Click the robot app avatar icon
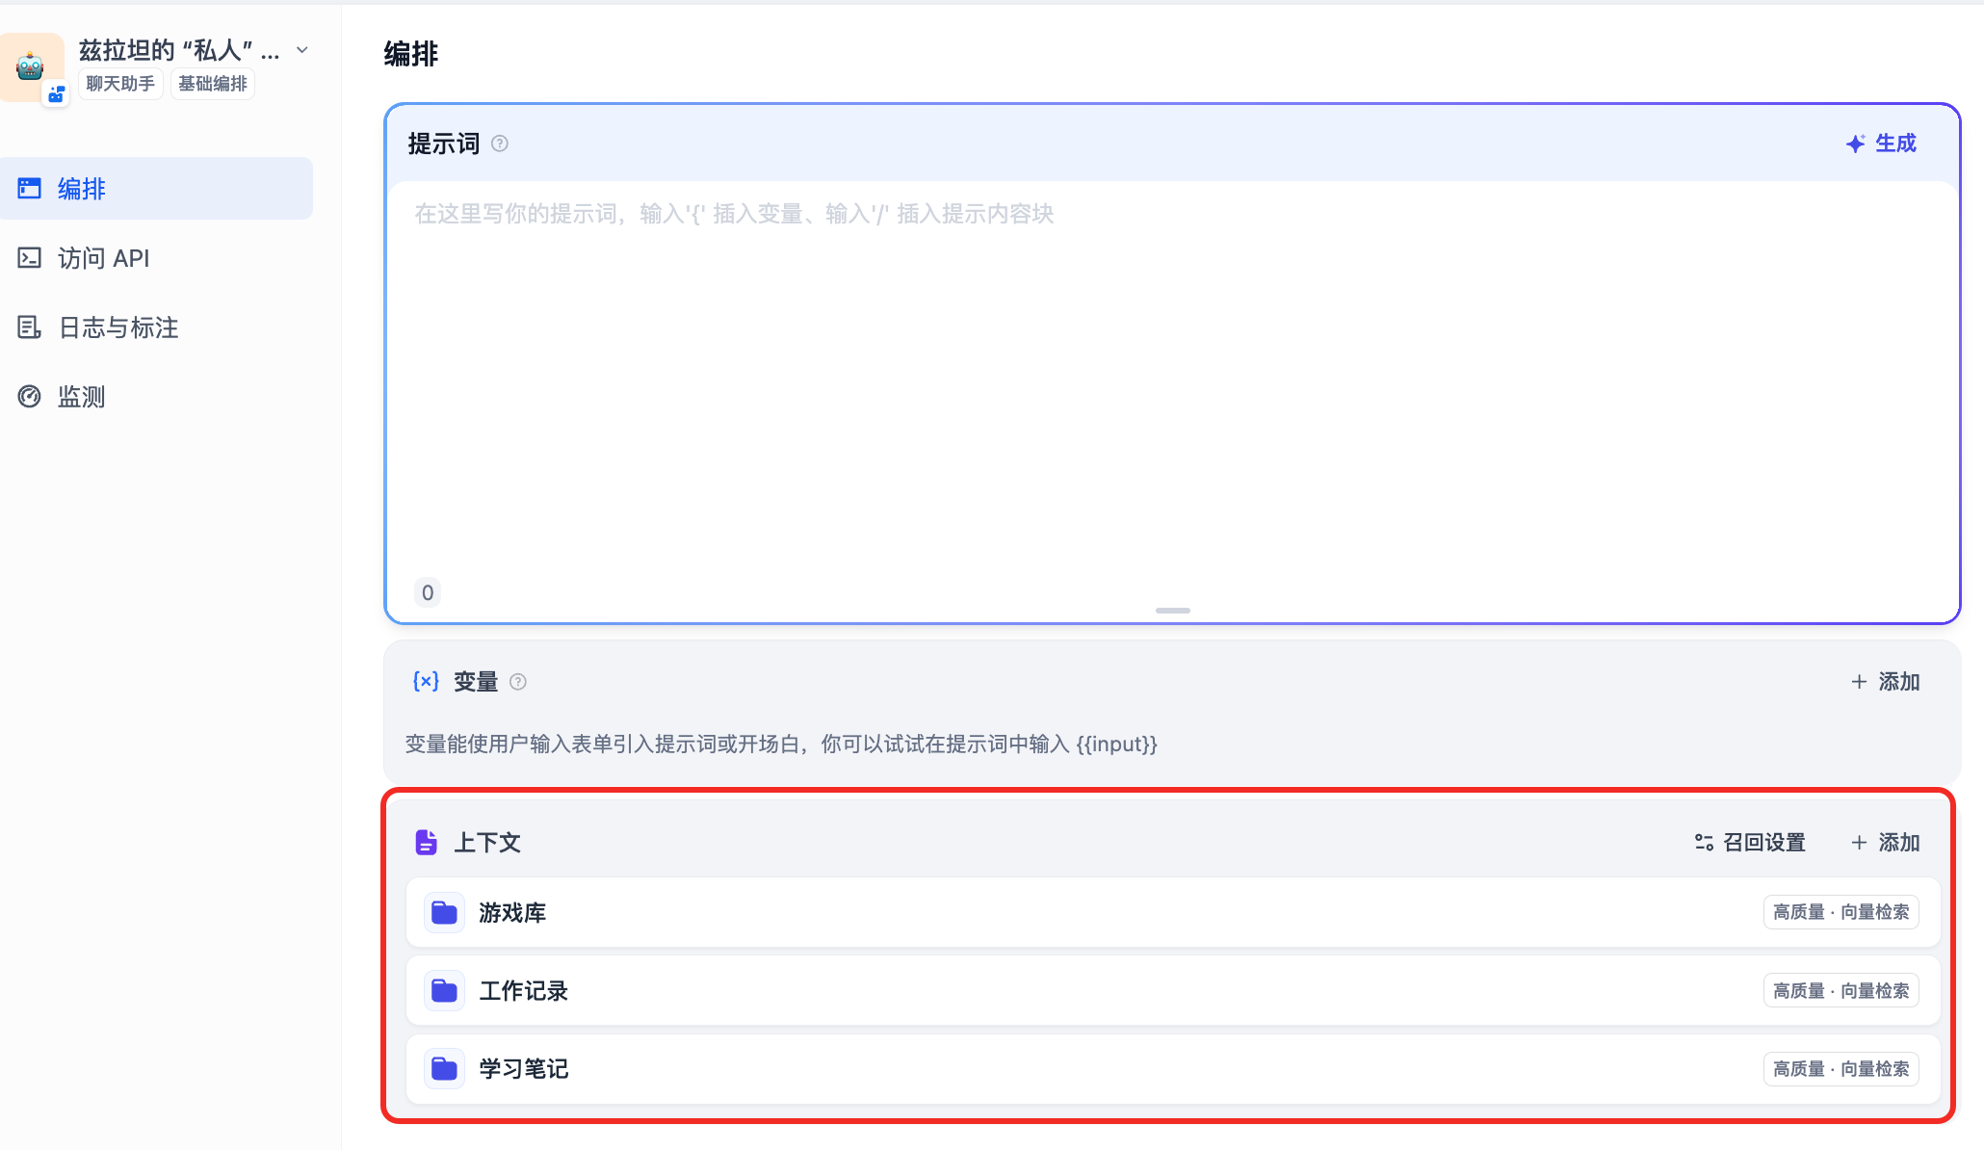Screen dimensions: 1984x1150 click(x=31, y=66)
